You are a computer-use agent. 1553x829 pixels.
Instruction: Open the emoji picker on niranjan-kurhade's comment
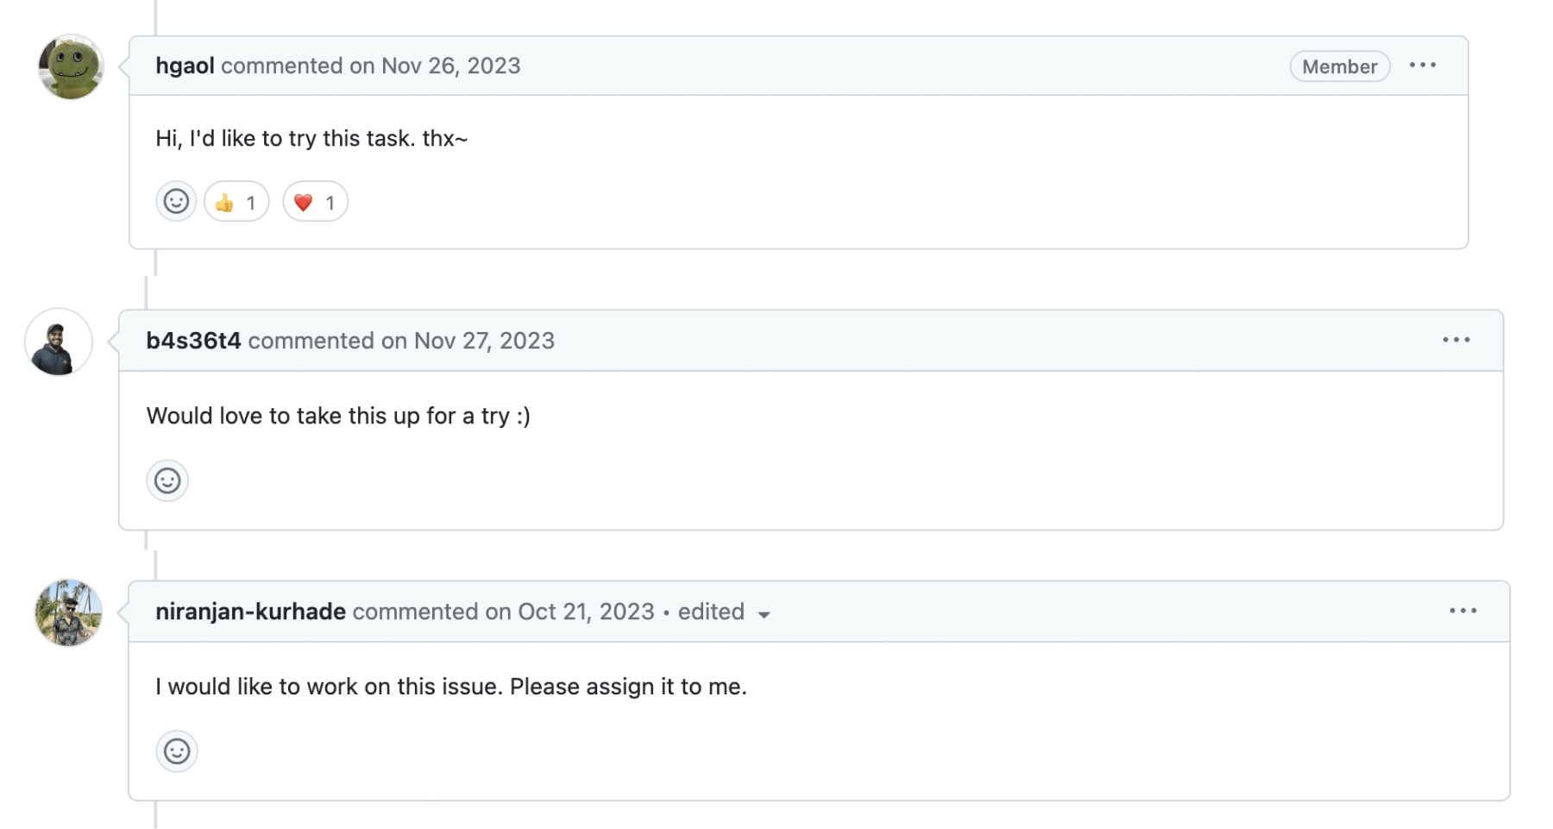(x=177, y=751)
